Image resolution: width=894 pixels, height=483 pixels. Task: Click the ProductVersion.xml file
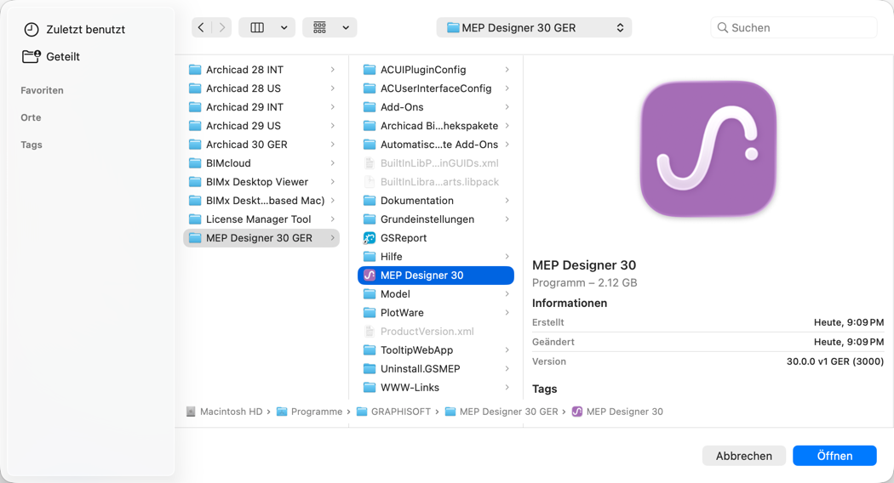436,332
